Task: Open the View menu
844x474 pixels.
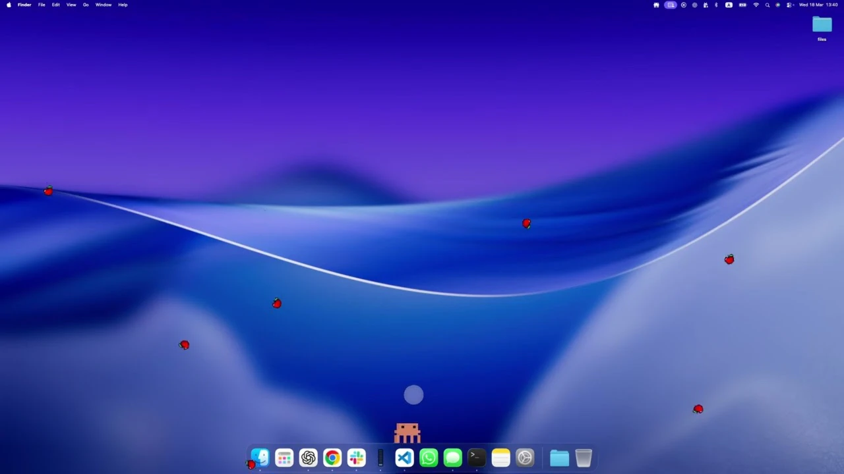Action: click(71, 5)
